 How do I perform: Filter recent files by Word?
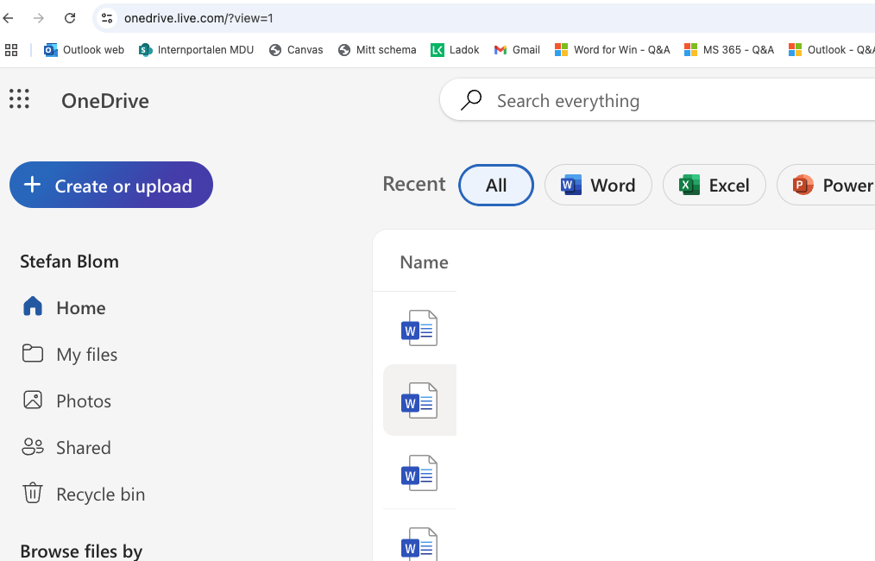[598, 185]
